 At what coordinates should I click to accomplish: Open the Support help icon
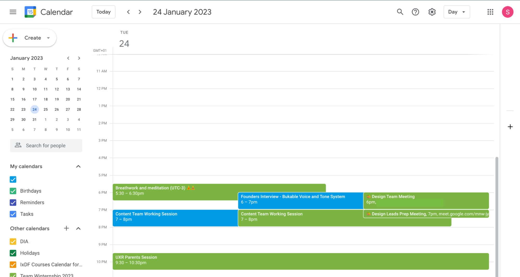point(415,12)
